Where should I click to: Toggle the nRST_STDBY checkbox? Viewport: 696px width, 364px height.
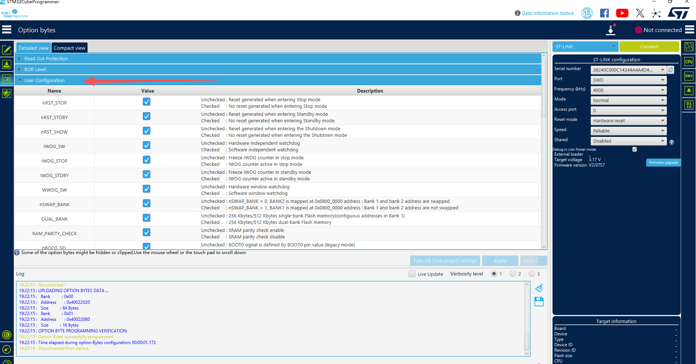pyautogui.click(x=146, y=116)
